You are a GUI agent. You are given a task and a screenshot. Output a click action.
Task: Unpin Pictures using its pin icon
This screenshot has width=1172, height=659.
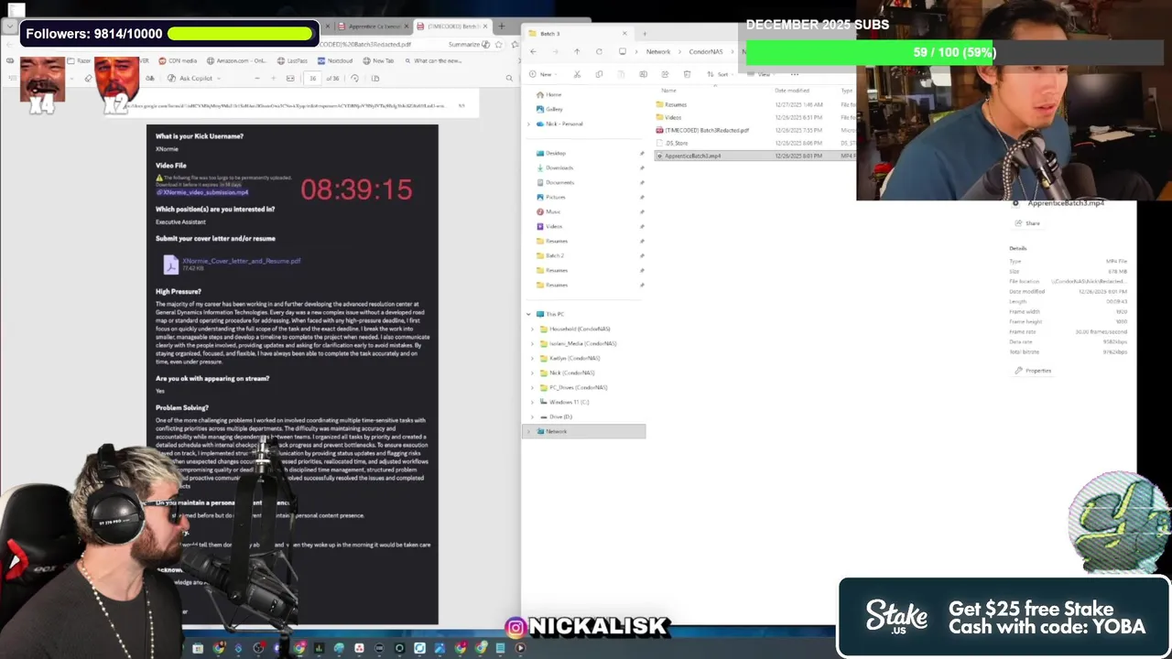[x=642, y=197]
